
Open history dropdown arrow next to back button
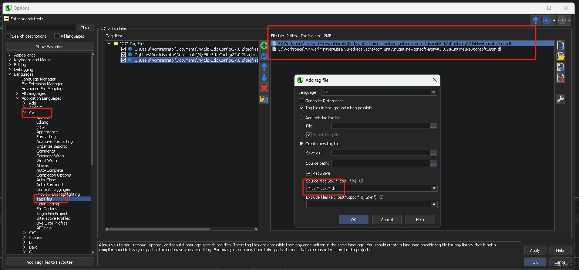554,21
